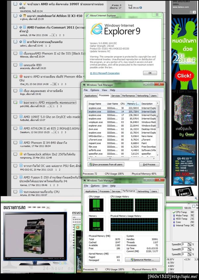
Task: Click OK in About Internet Explorer dialog
Action: coord(150,73)
